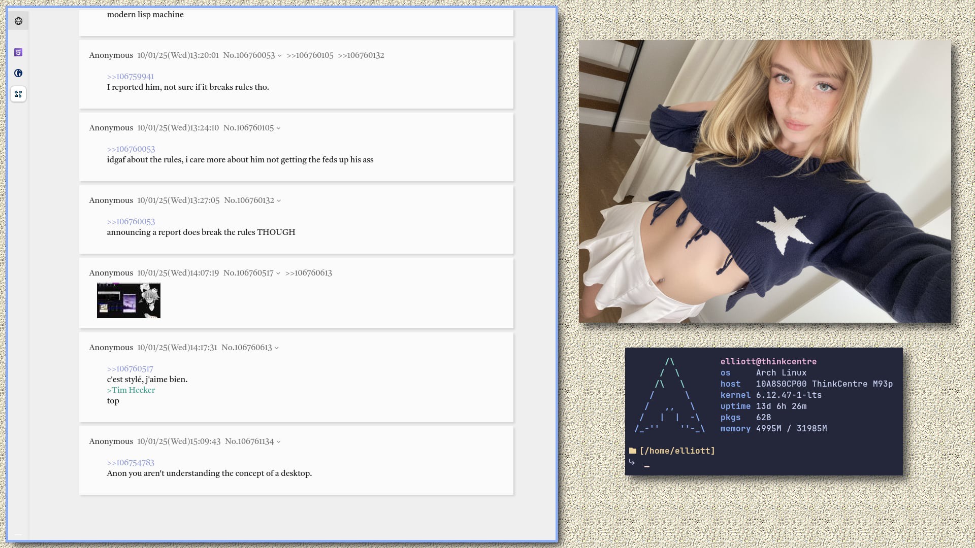Select the 4chan clover sidebar tab
This screenshot has width=975, height=548.
[18, 94]
